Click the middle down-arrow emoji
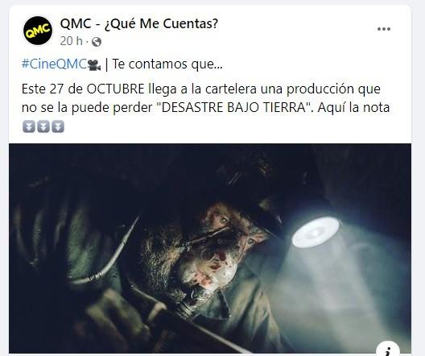Screen dimensions: 425x356 43,126
